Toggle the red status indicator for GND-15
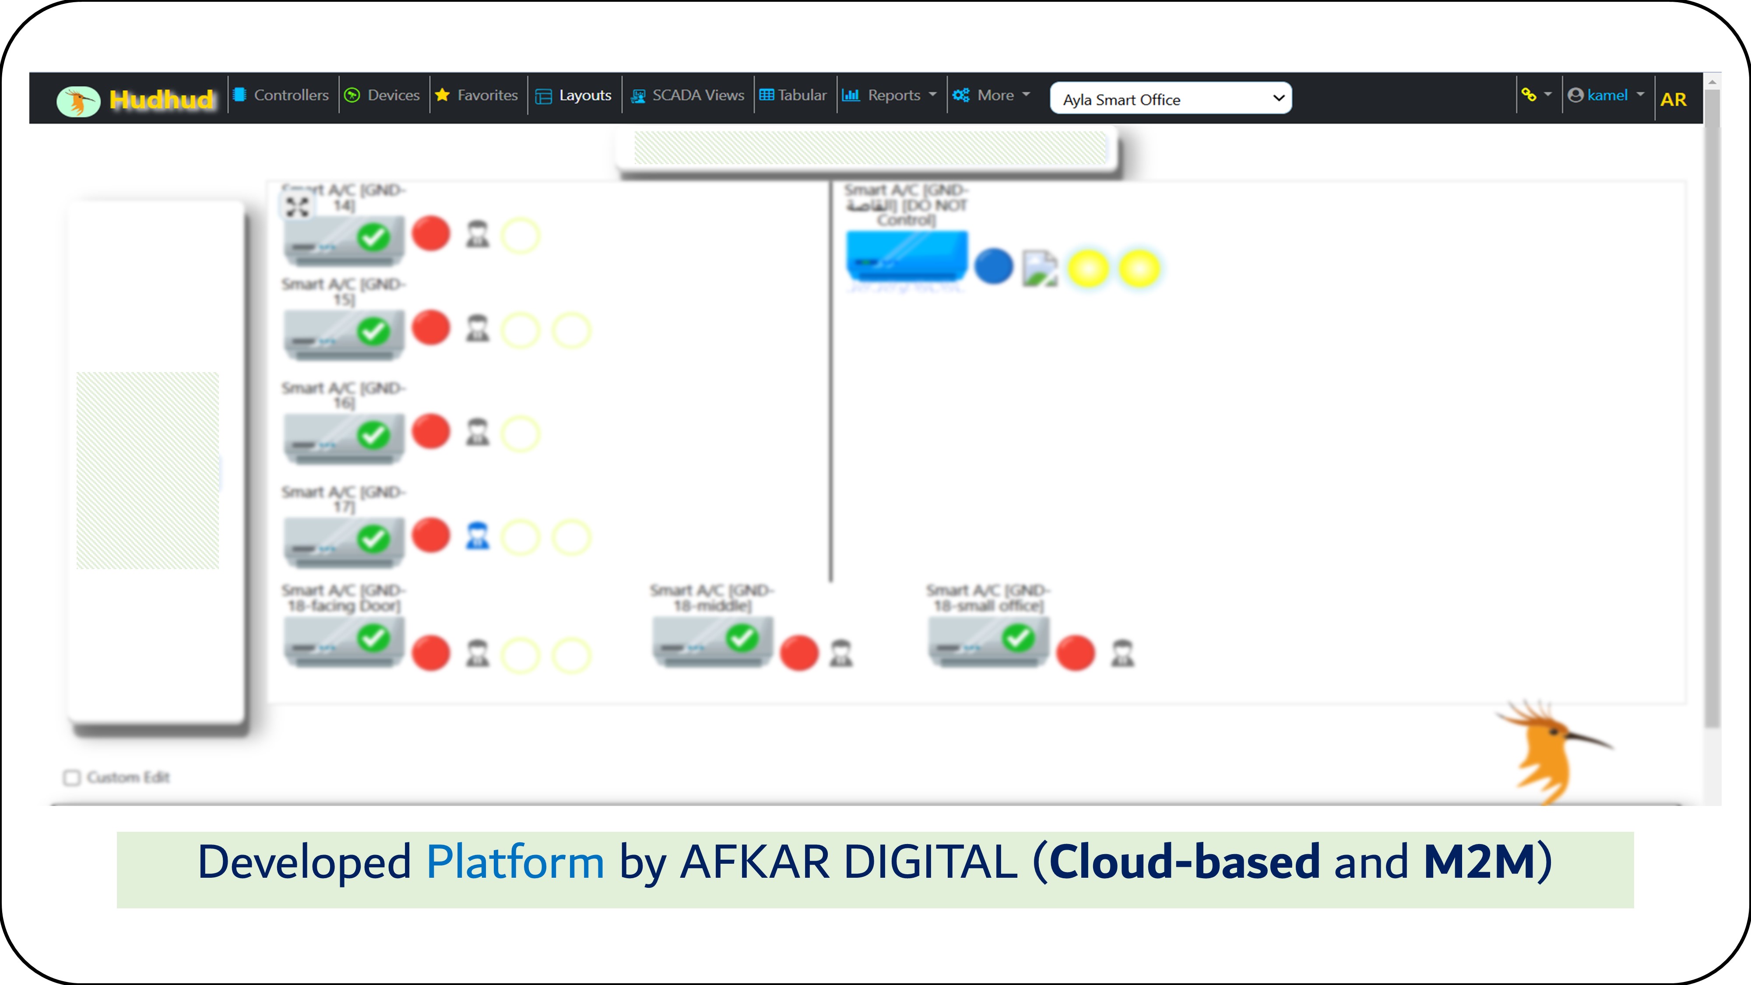 click(x=431, y=327)
